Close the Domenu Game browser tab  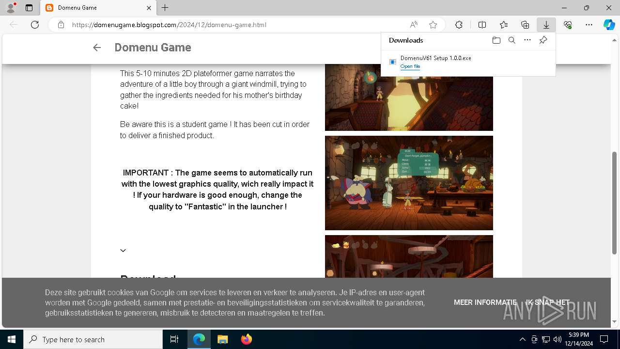click(149, 8)
